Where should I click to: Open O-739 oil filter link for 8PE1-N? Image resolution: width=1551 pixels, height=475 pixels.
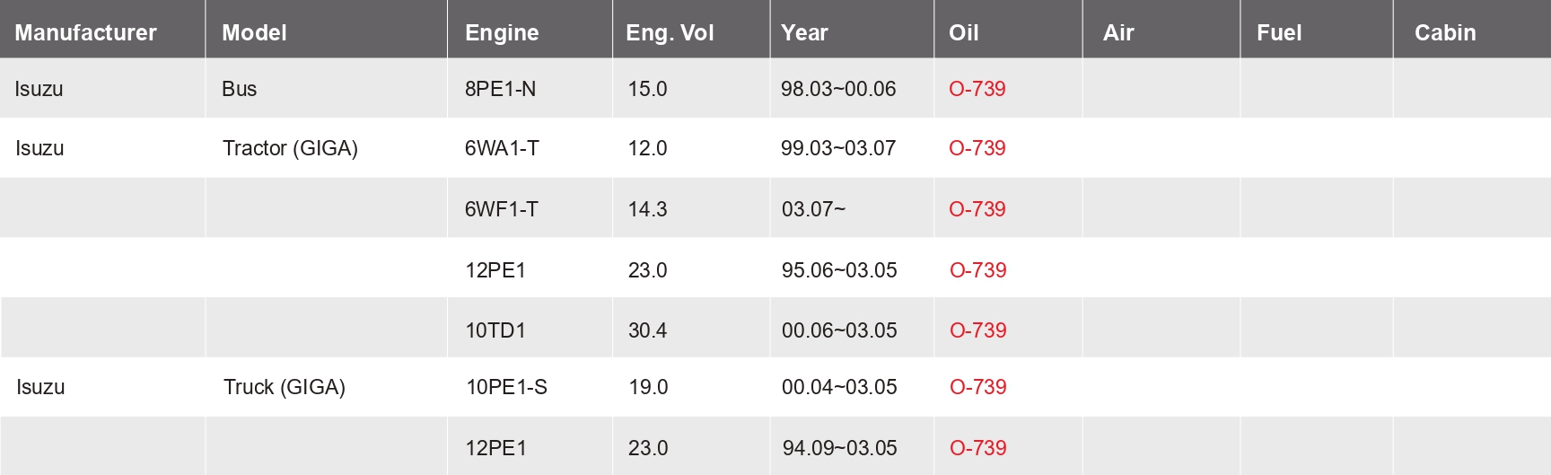click(977, 89)
